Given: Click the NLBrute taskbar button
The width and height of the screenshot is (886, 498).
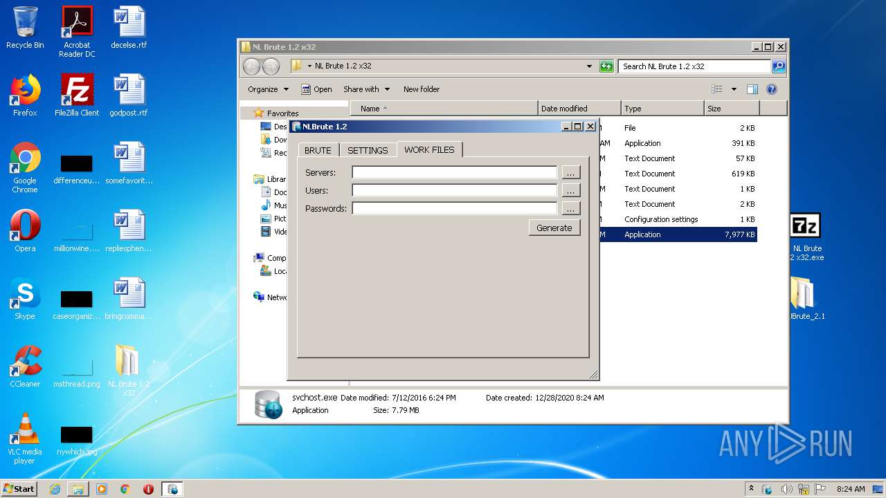Looking at the screenshot, I should tap(172, 489).
